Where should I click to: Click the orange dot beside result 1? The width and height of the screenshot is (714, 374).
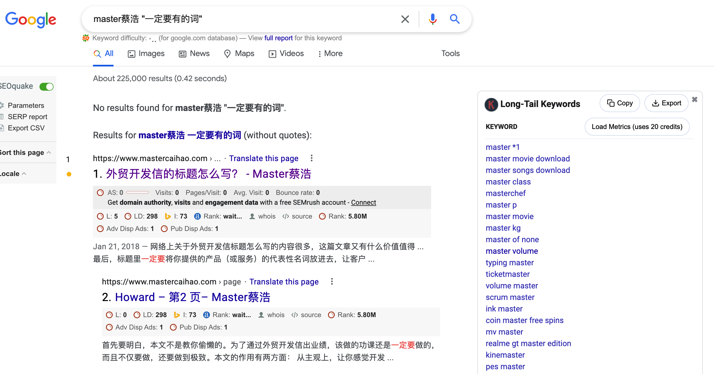pos(69,174)
